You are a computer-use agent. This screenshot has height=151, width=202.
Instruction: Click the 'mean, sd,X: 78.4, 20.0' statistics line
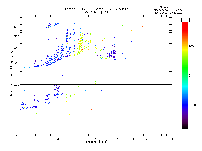[168, 13]
